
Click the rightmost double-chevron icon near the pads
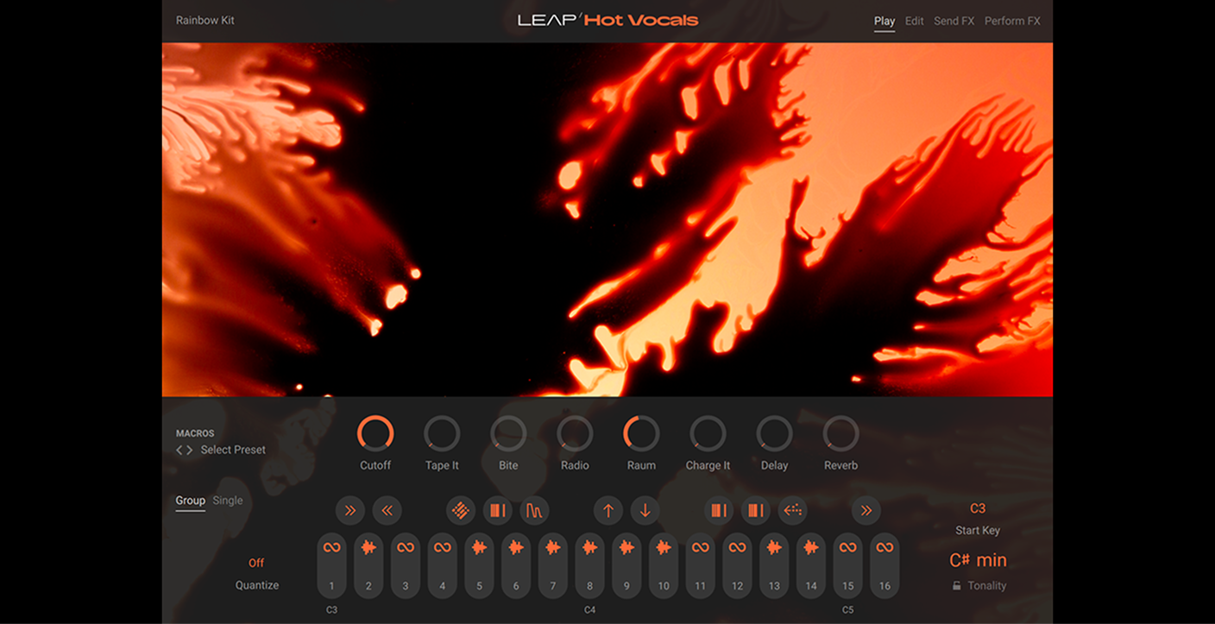tap(866, 510)
